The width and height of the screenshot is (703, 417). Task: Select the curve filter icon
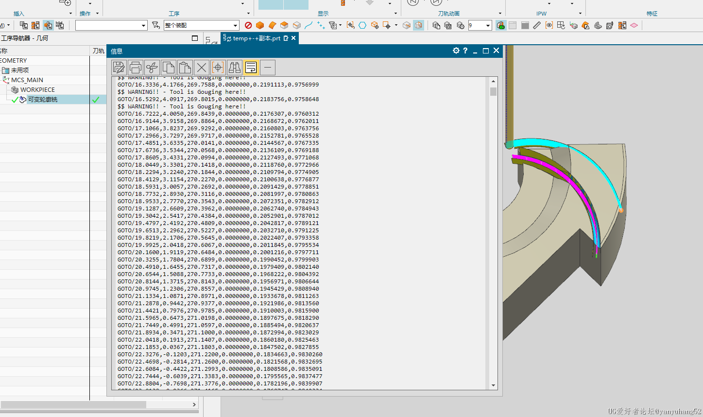point(308,25)
